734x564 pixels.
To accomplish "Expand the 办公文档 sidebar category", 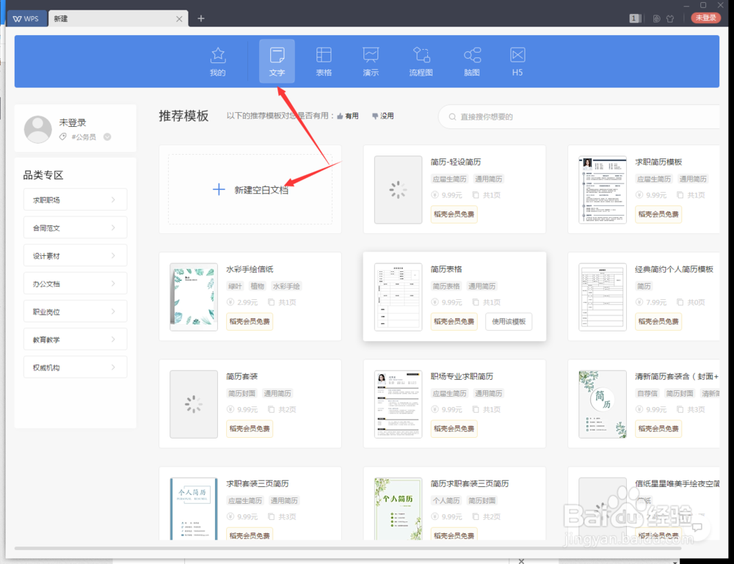I will click(76, 283).
